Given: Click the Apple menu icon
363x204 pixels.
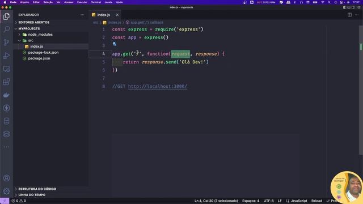Looking at the screenshot, I should [x=5, y=2].
